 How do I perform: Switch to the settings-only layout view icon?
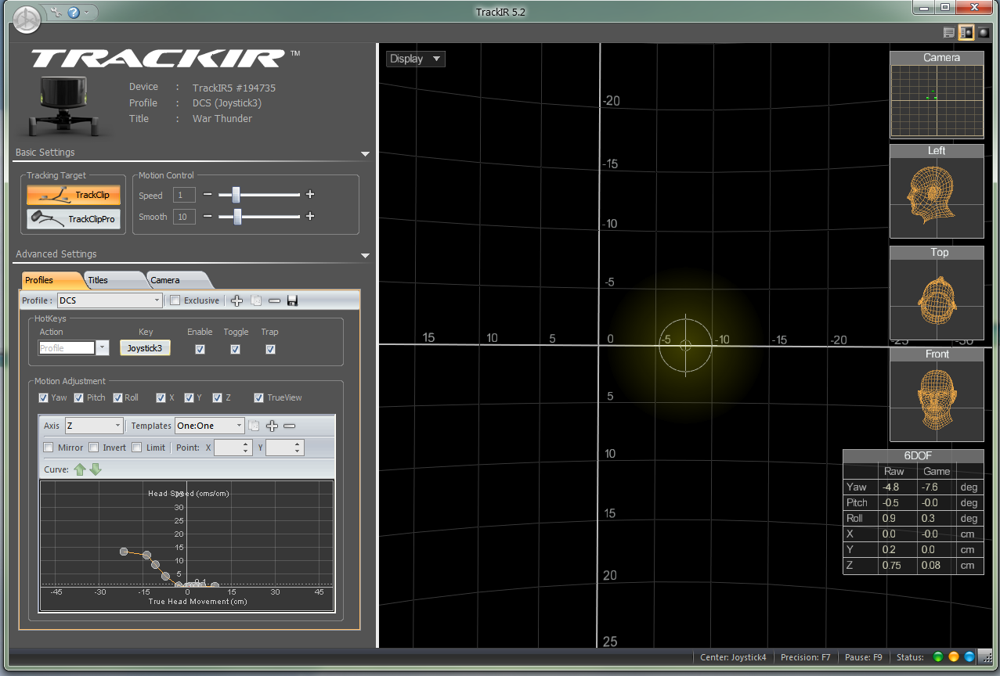(x=949, y=33)
